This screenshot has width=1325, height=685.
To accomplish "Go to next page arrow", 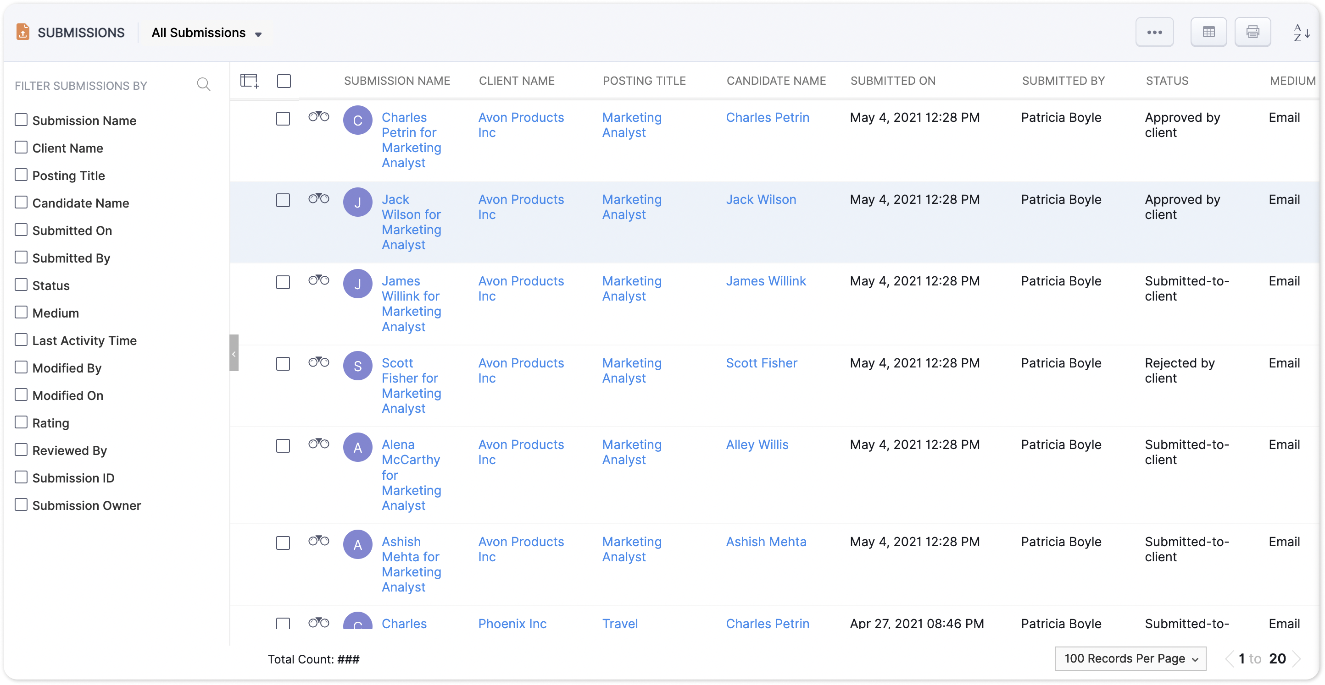I will (x=1297, y=659).
